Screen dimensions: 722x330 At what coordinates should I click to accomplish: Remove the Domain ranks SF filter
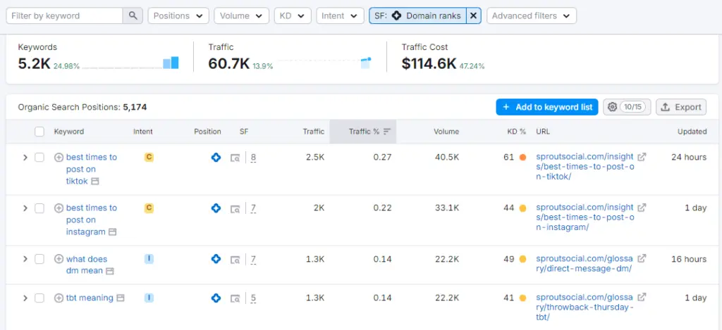tap(474, 15)
